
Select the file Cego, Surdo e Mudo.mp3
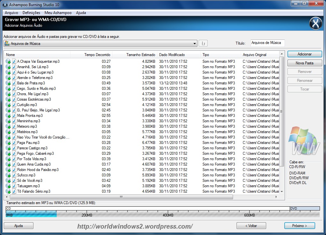[x=36, y=89]
